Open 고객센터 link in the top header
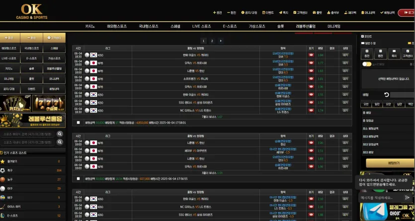This screenshot has width=415, height=221. [300, 12]
